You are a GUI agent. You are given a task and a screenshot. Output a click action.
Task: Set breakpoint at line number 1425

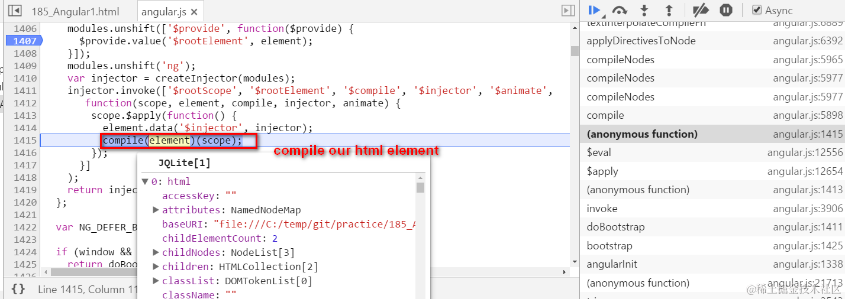pos(24,264)
